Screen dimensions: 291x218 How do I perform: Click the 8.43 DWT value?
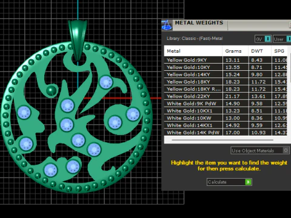pos(256,60)
